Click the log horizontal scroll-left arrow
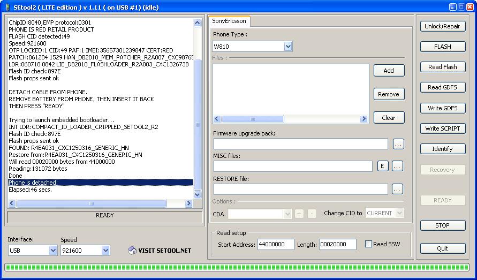477x280 pixels. coord(12,203)
